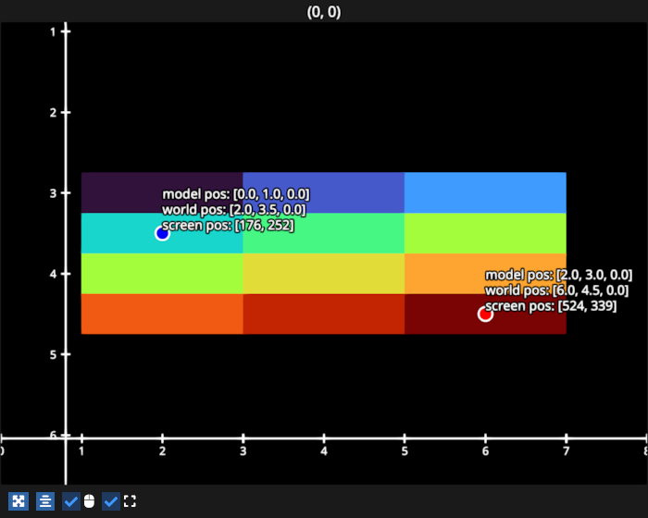The image size is (648, 518).
Task: Click the auto-scale expand arrows icon
Action: (x=19, y=501)
